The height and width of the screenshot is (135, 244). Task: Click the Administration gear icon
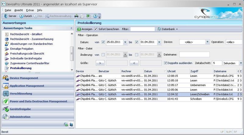[6, 117]
